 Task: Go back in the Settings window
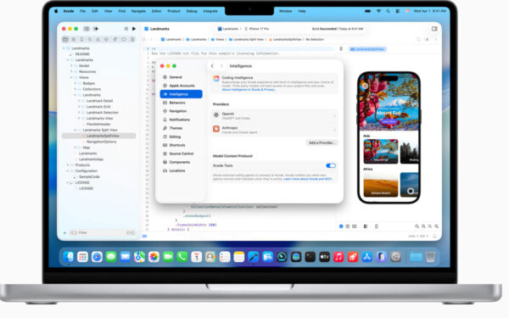coord(212,66)
